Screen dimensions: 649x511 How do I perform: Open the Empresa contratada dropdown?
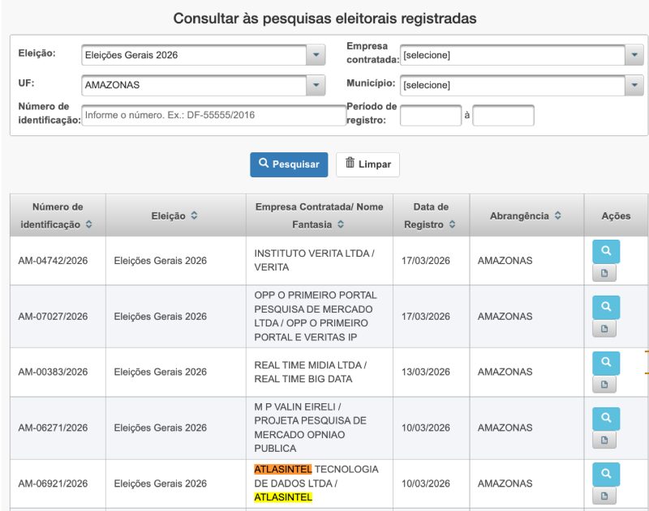(x=634, y=56)
